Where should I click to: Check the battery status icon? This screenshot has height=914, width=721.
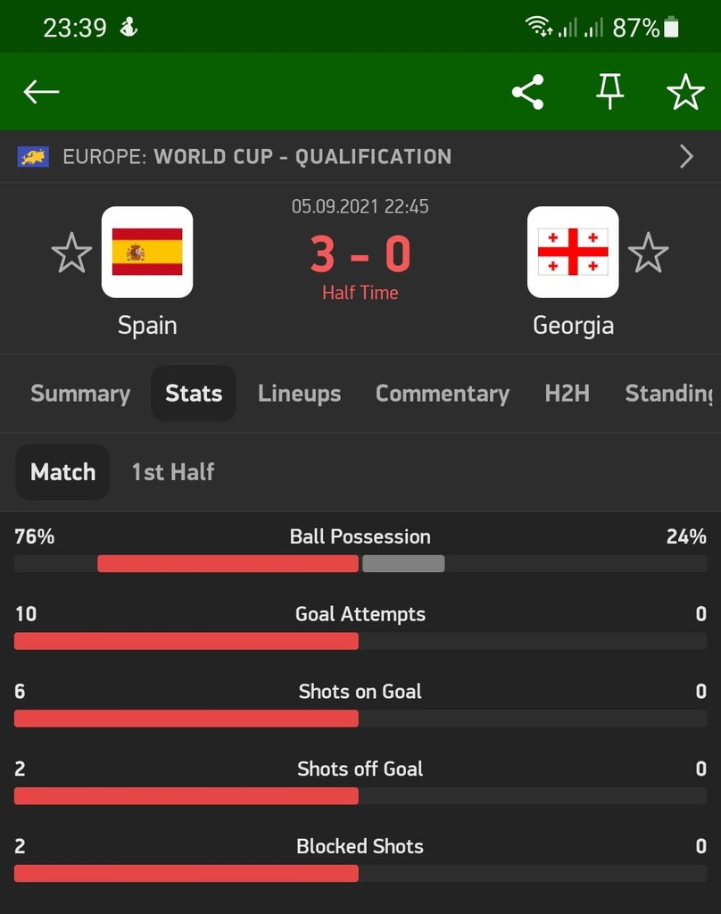671,28
